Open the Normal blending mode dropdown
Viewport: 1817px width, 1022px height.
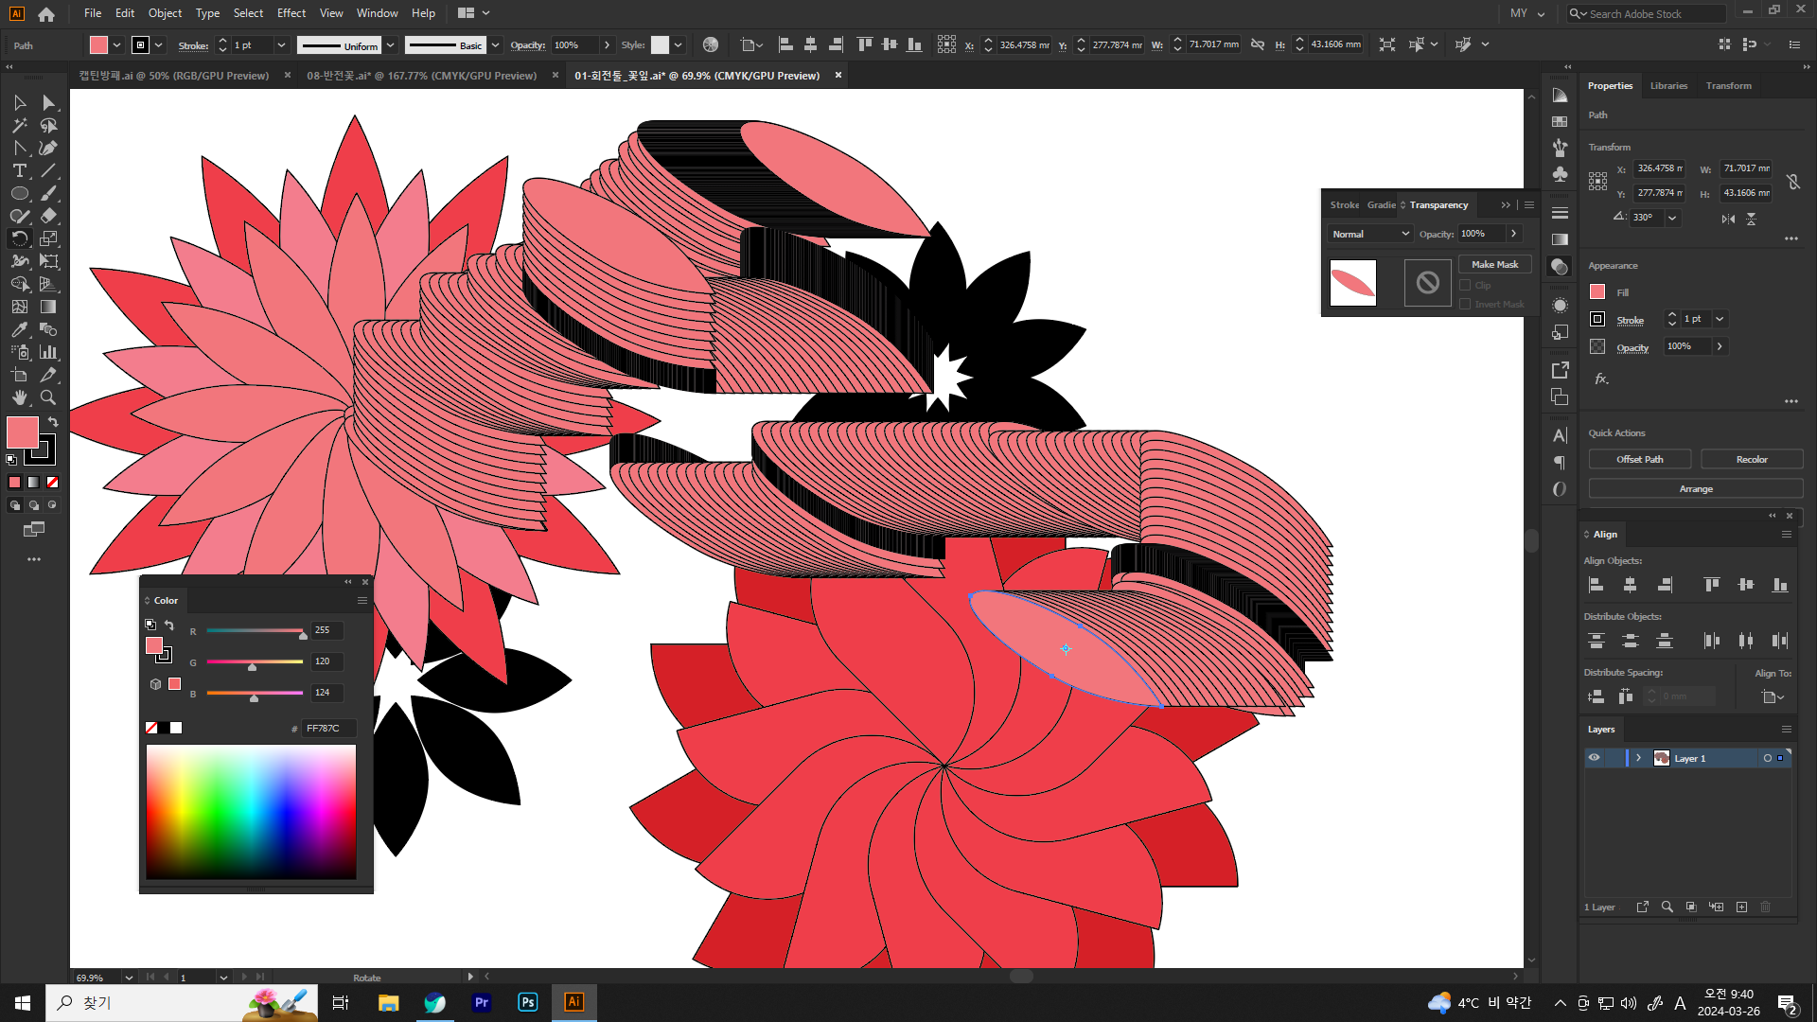tap(1369, 234)
